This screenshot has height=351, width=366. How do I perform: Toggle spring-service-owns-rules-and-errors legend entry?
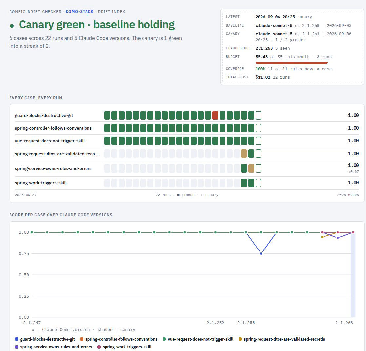point(53,347)
